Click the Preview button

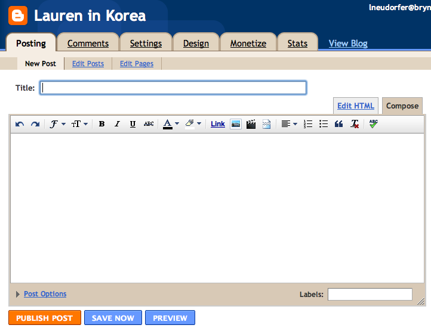click(x=170, y=318)
